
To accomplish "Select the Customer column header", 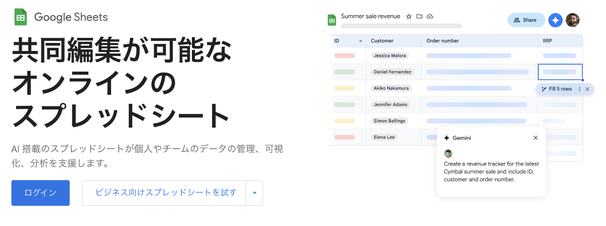I will (x=382, y=41).
